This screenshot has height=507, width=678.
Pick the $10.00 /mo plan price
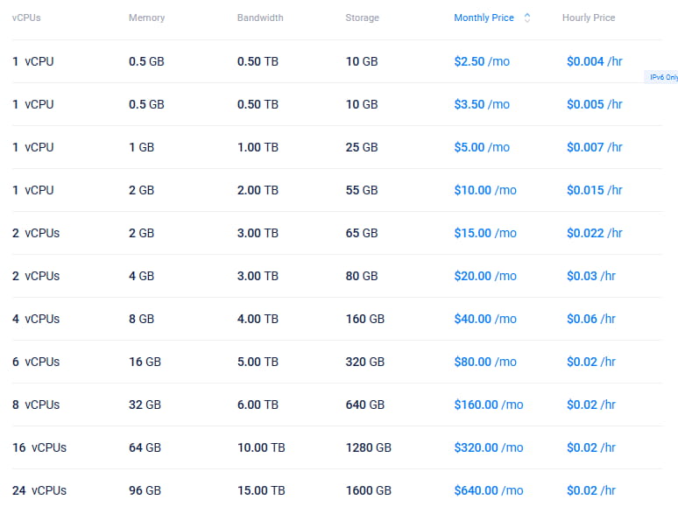click(x=485, y=190)
